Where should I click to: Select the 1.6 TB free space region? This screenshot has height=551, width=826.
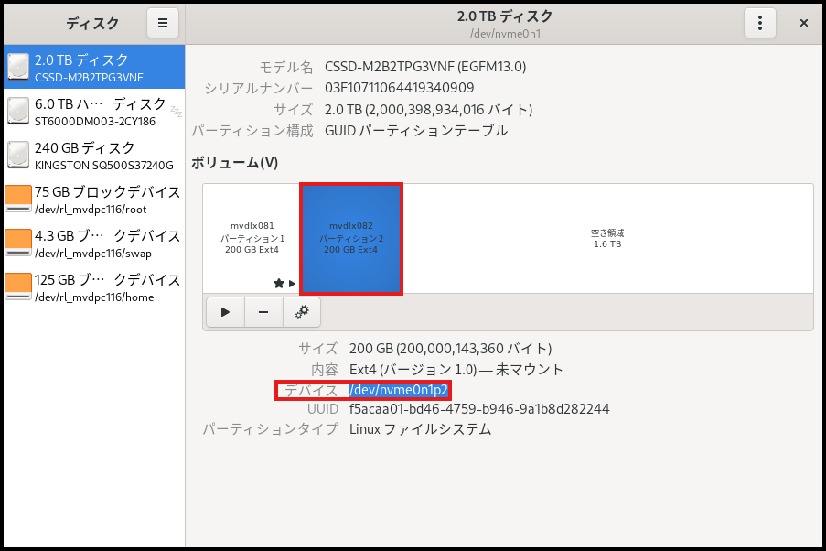pos(607,238)
